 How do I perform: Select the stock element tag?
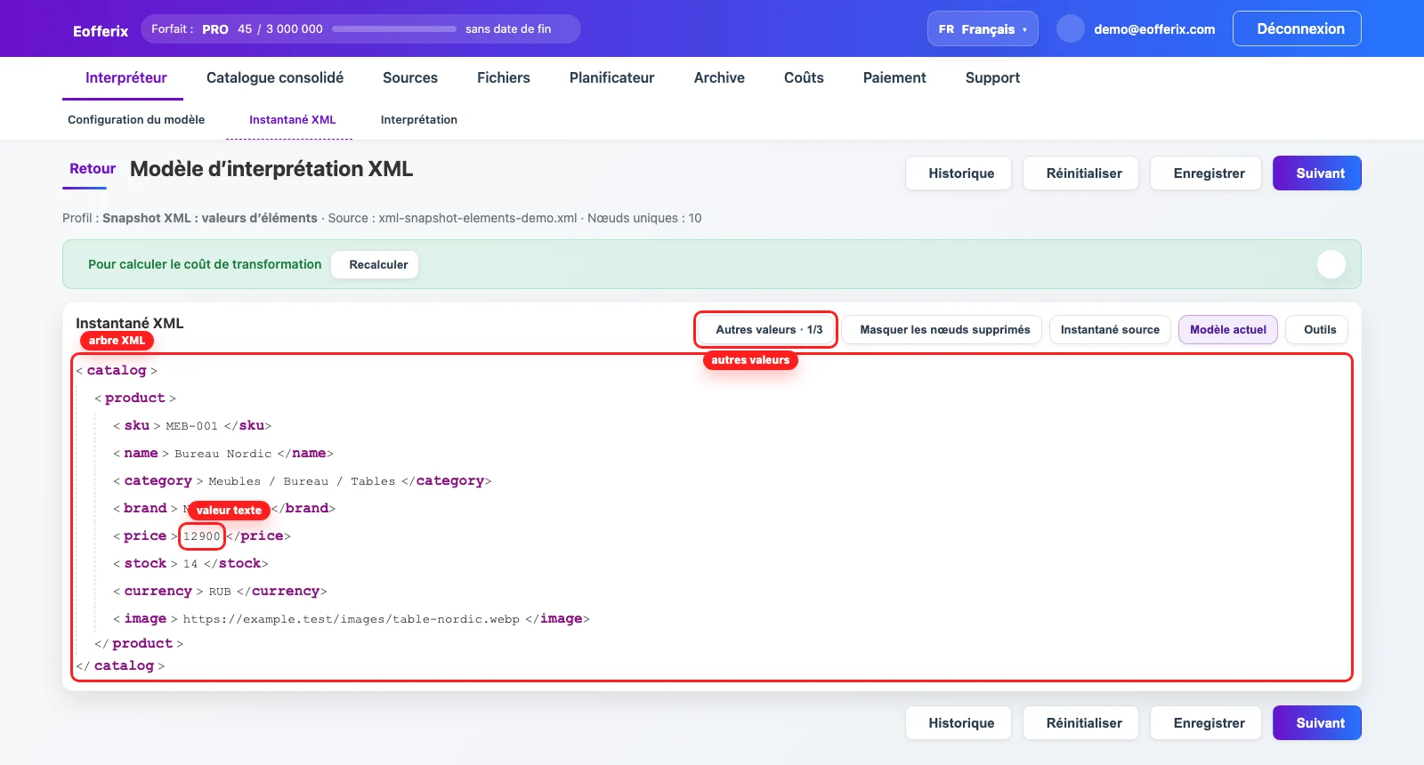(x=145, y=563)
